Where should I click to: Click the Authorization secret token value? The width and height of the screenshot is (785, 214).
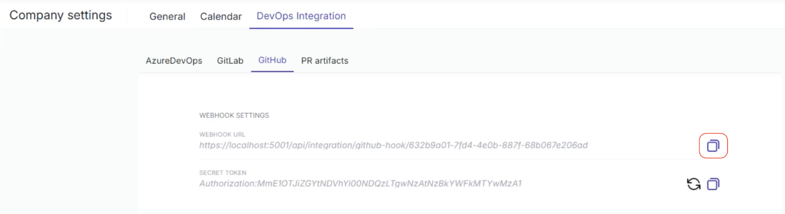point(360,184)
